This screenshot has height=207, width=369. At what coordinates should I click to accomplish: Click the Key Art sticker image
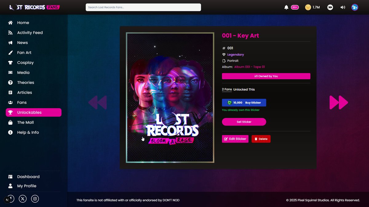[170, 97]
